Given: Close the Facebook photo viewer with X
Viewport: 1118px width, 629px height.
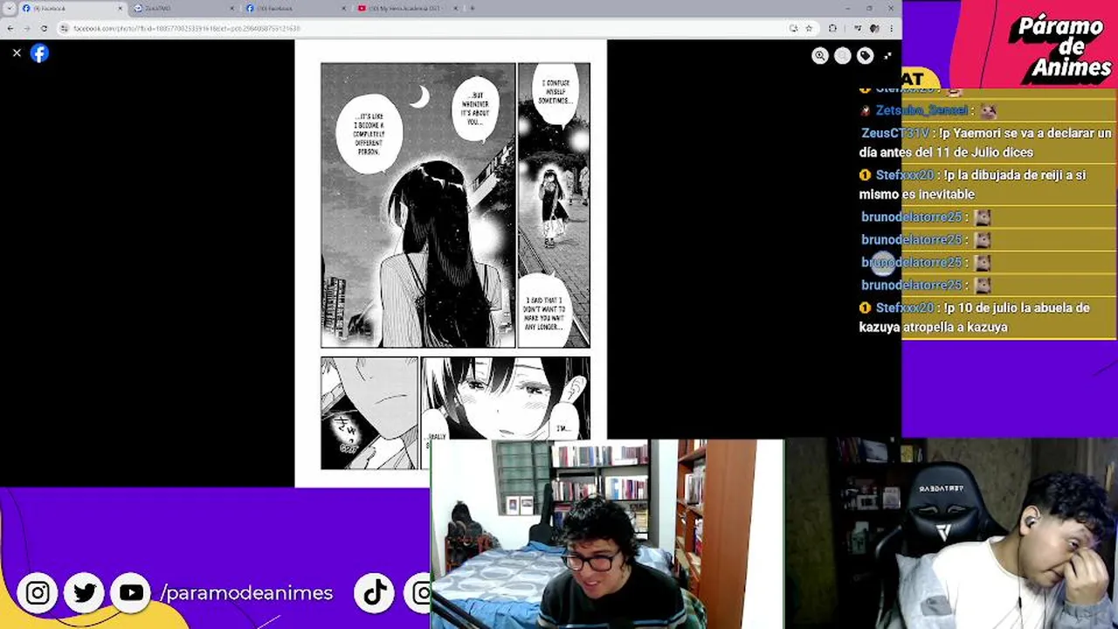Looking at the screenshot, I should (17, 53).
